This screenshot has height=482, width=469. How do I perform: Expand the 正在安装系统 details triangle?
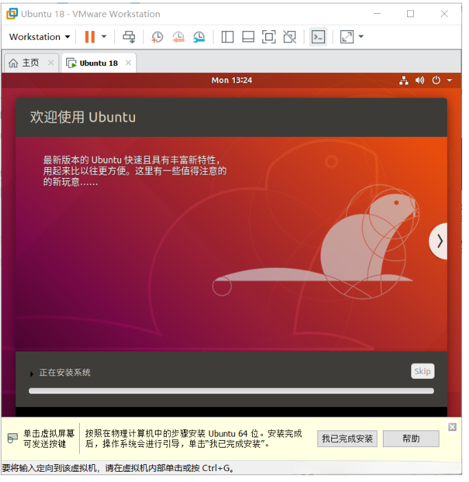(32, 374)
